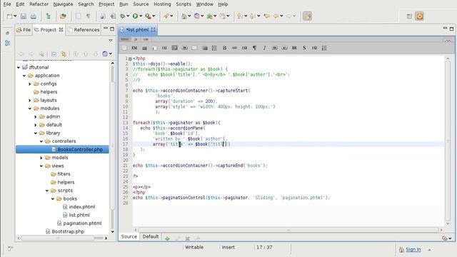Click the Open Perspective icon

click(409, 16)
